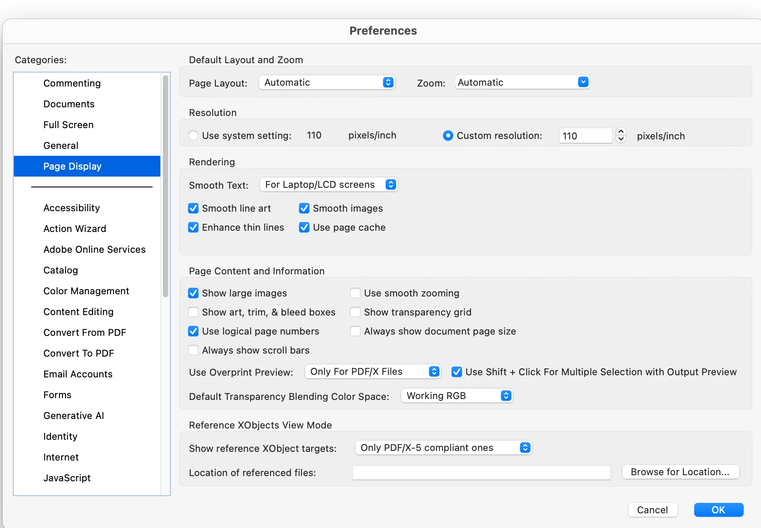Choose the Custom resolution radio option
Image resolution: width=761 pixels, height=528 pixels.
click(448, 135)
